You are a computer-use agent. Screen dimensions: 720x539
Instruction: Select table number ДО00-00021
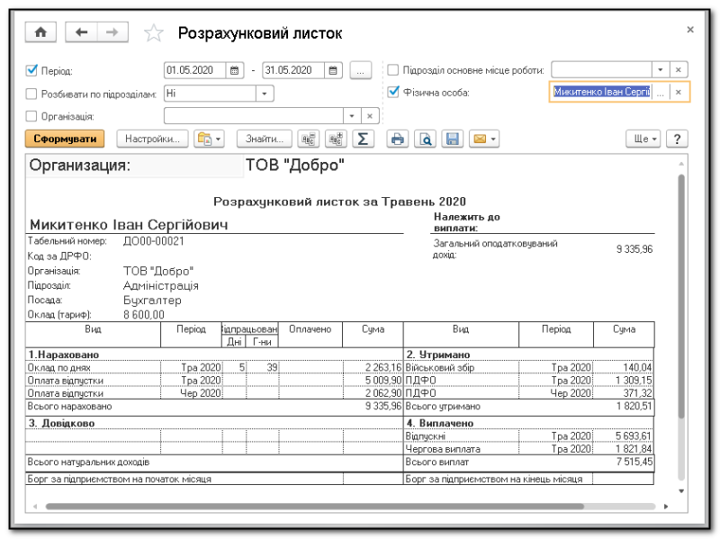pos(153,241)
